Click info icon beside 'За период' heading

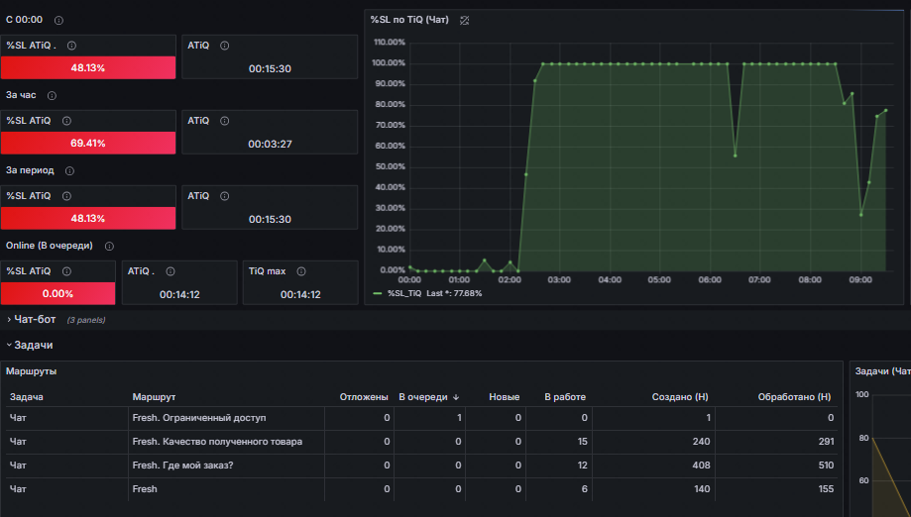point(69,171)
